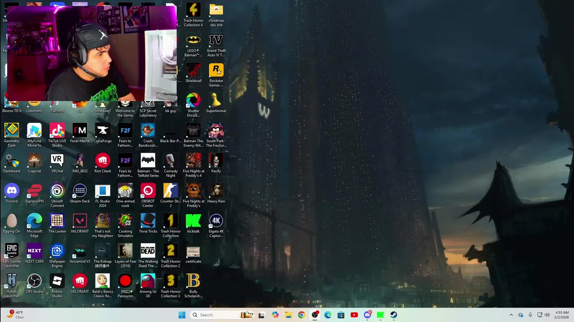574x322 pixels.
Task: Select the Pacify game icon
Action: (x=216, y=163)
